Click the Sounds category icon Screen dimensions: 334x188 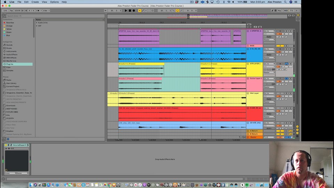[x=5, y=45]
